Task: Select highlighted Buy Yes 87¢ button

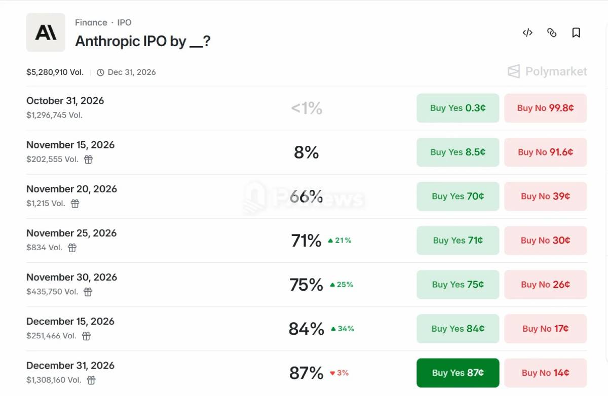Action: click(458, 373)
